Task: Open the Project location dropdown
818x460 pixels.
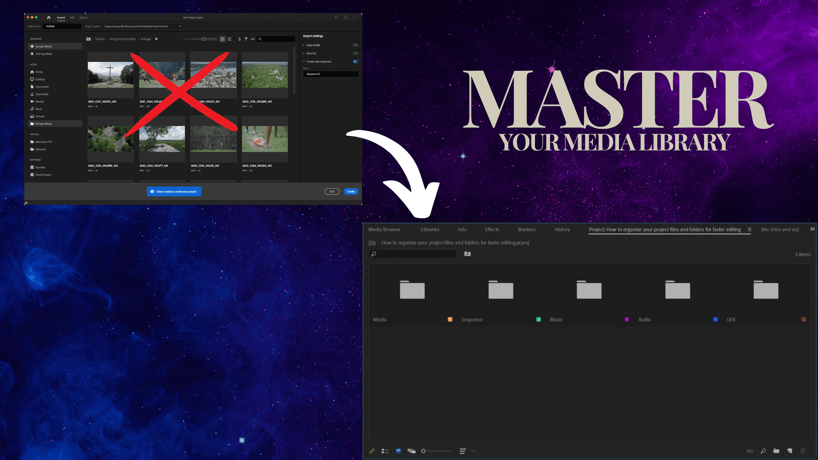Action: pyautogui.click(x=180, y=26)
